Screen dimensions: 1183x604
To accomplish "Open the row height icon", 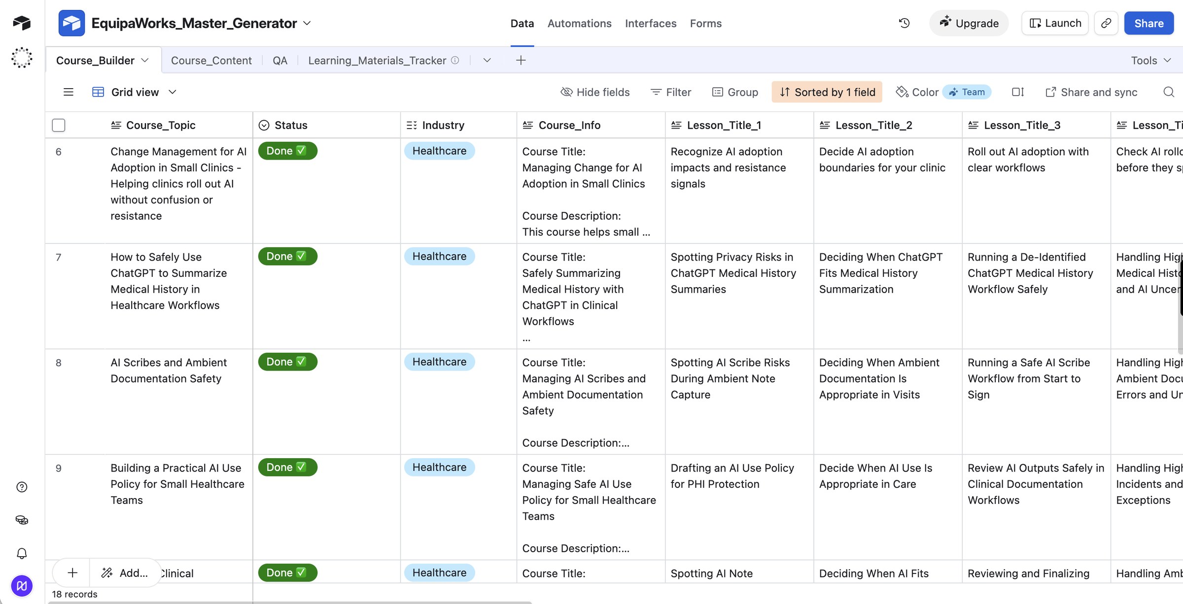I will coord(1018,92).
